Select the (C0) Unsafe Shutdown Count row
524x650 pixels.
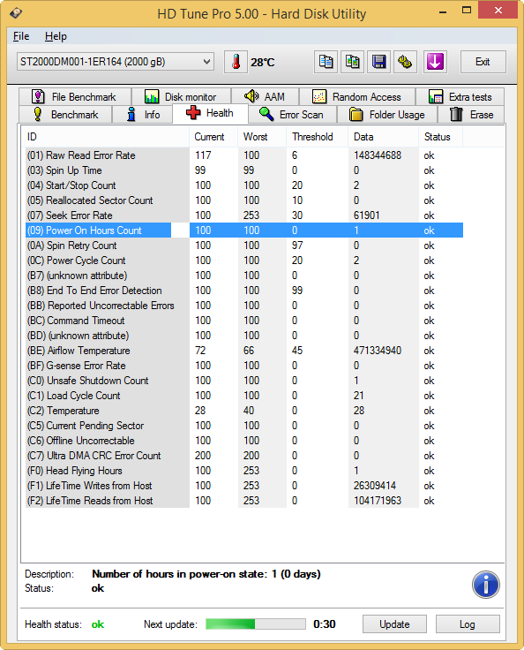244,381
